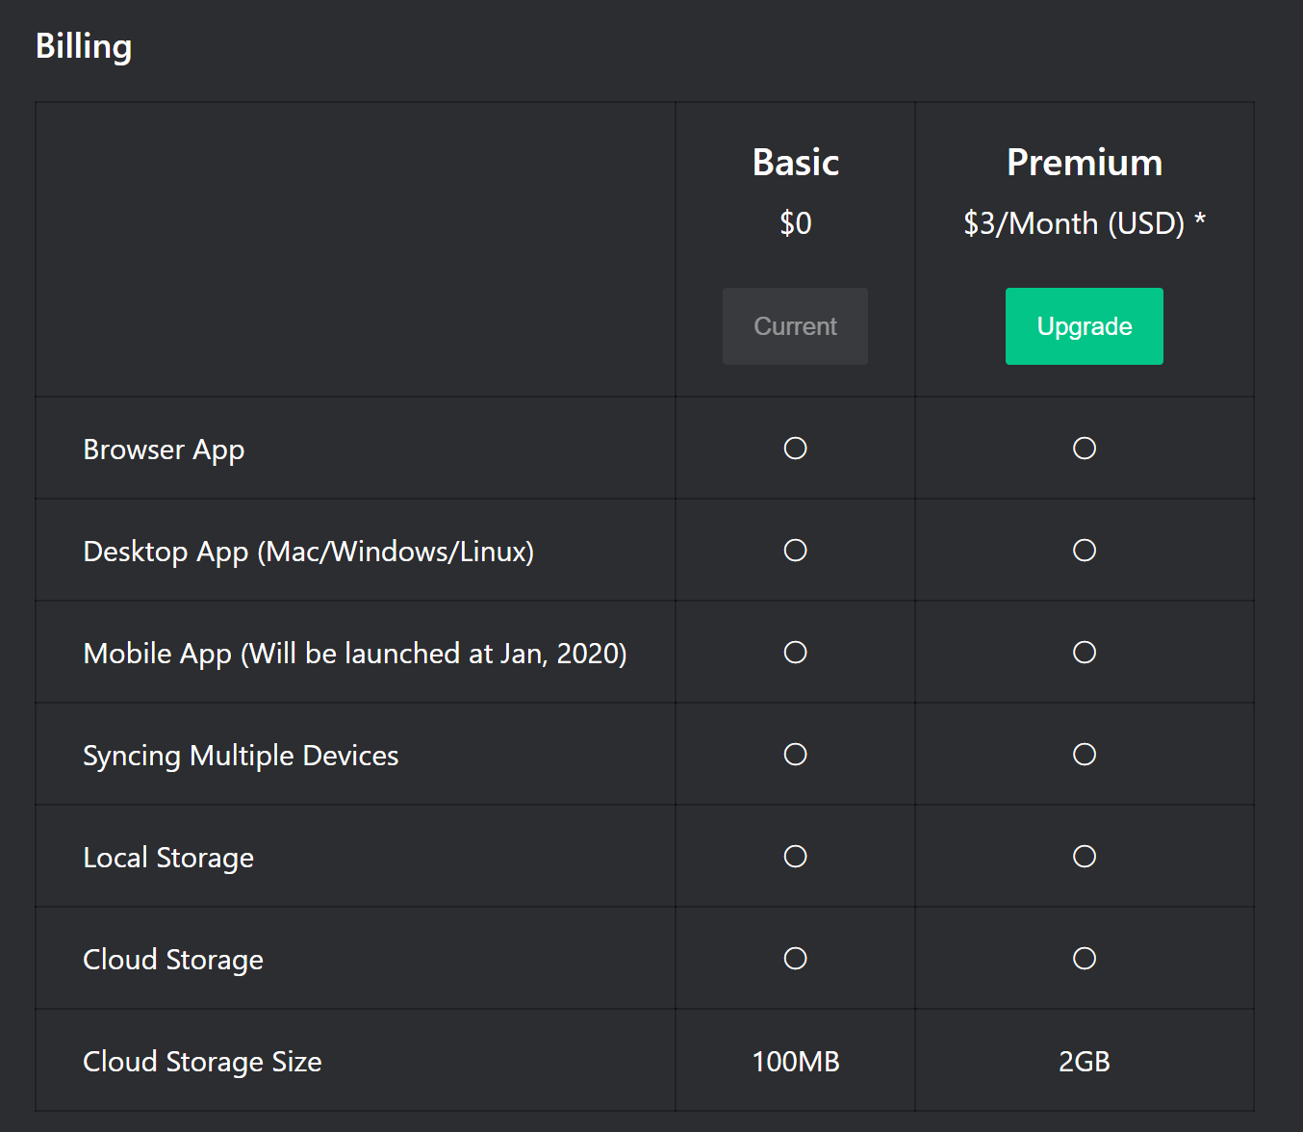
Task: Select the Premium circle for Cloud Storage
Action: pos(1085,959)
